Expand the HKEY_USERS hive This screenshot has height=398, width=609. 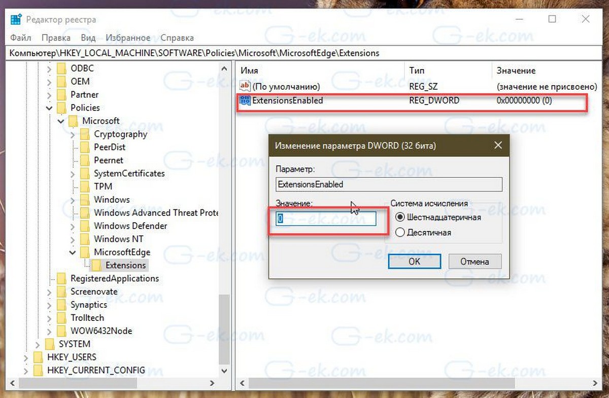point(26,357)
